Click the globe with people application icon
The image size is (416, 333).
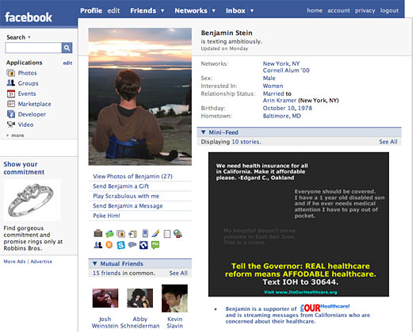pos(177,234)
